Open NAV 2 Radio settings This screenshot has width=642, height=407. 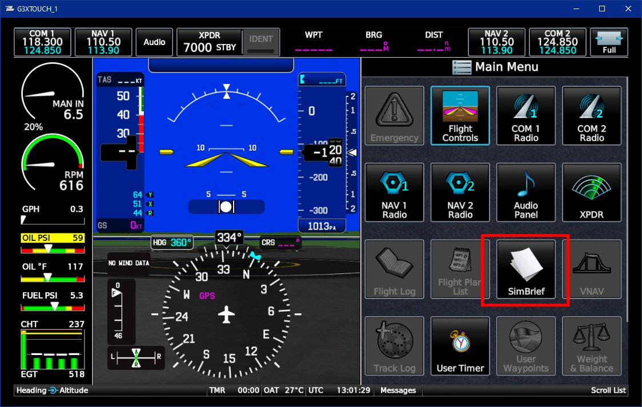click(460, 193)
